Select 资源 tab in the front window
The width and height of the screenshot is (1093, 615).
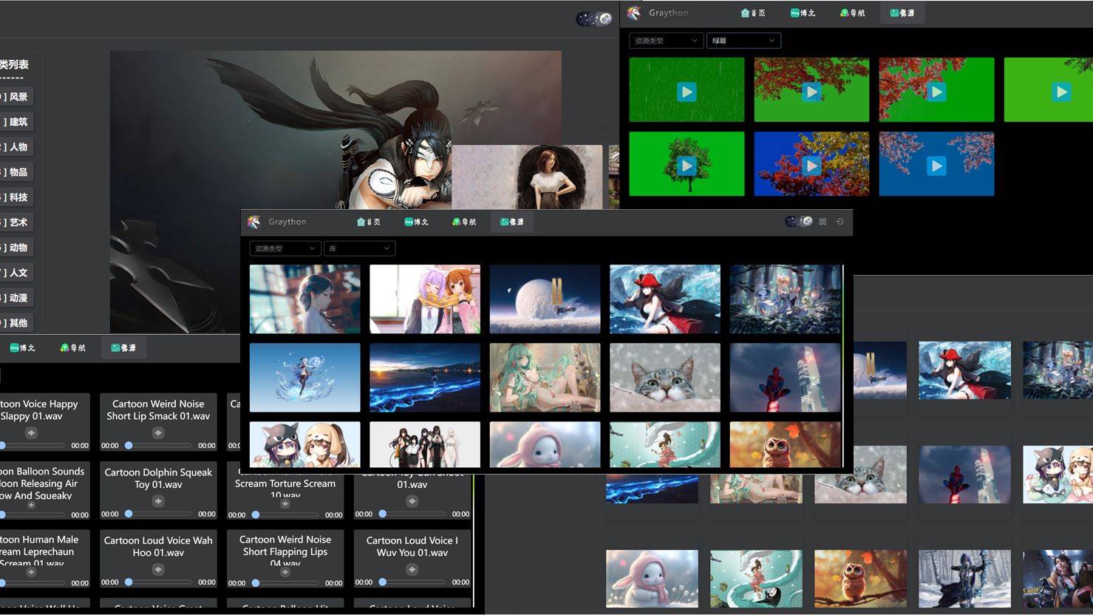pyautogui.click(x=511, y=222)
